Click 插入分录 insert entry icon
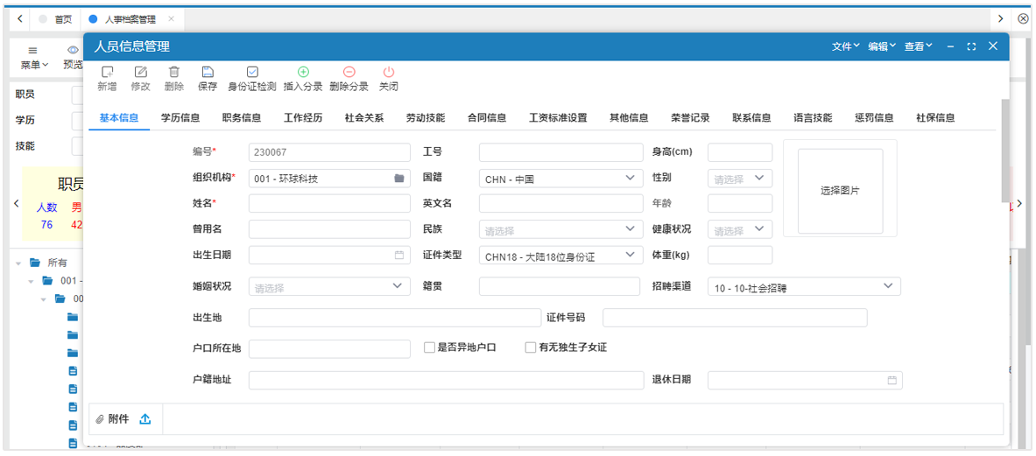The height and width of the screenshot is (456, 1036). (x=303, y=73)
